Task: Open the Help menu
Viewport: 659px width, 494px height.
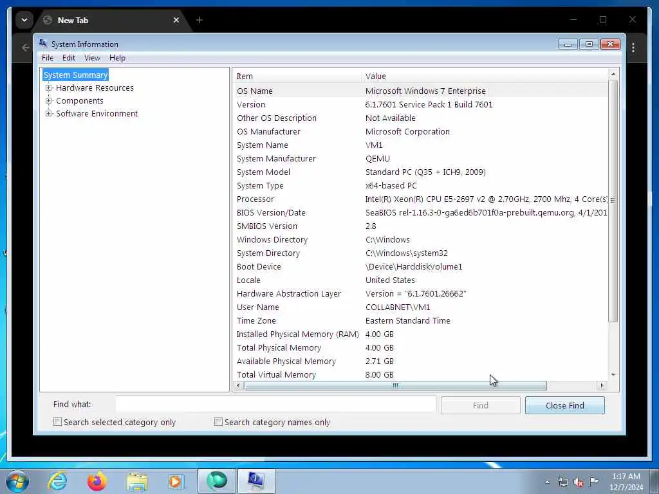Action: pyautogui.click(x=117, y=58)
